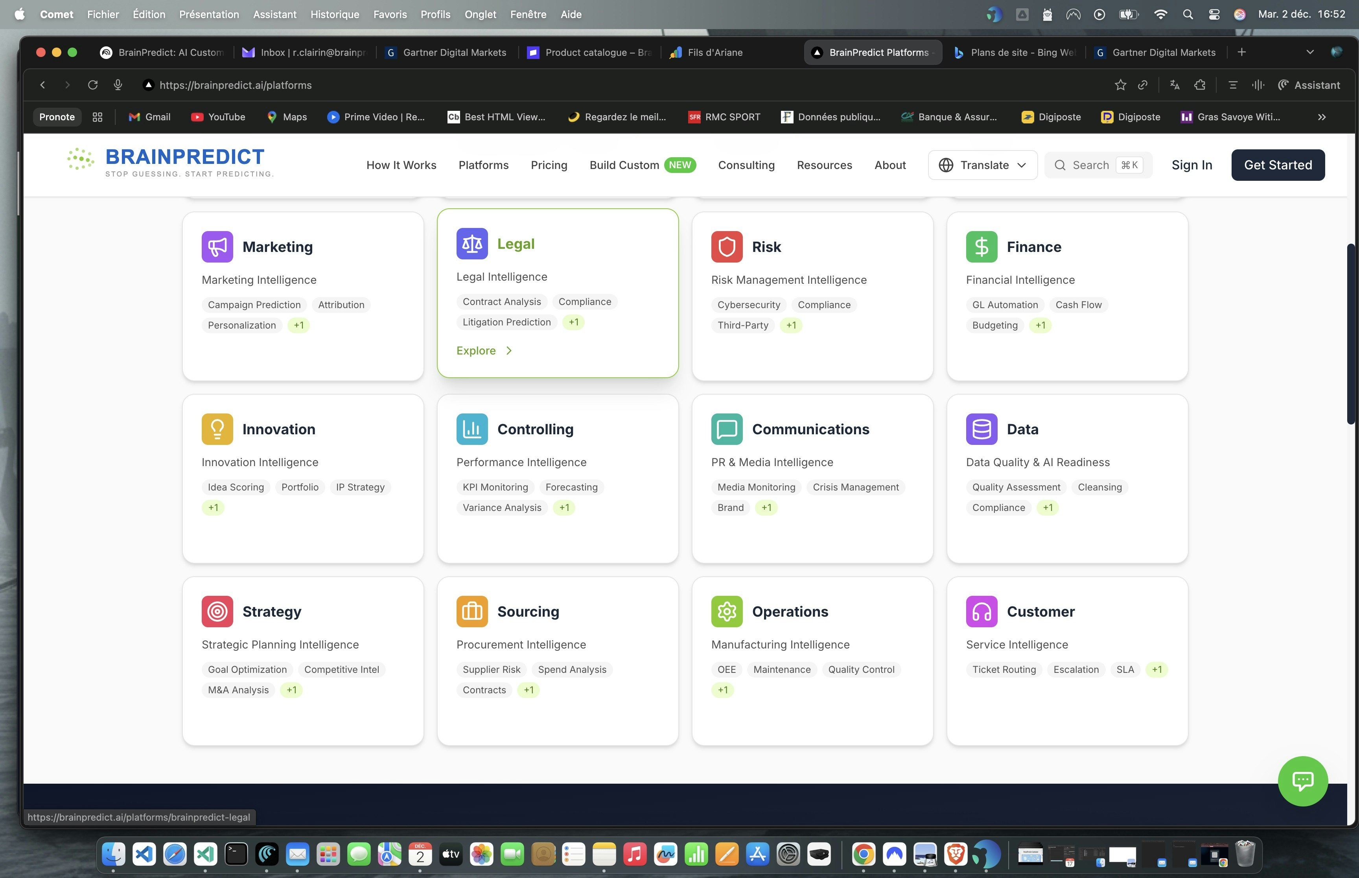Open the Pricing navigation item
The width and height of the screenshot is (1359, 878).
(549, 165)
